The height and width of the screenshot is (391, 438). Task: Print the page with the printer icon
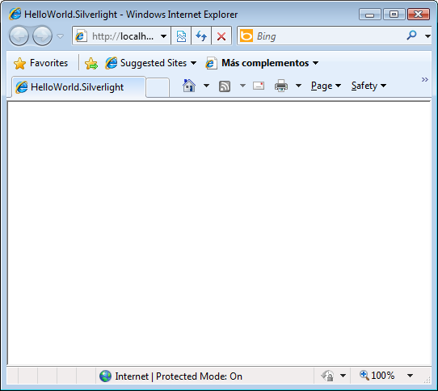tap(281, 86)
